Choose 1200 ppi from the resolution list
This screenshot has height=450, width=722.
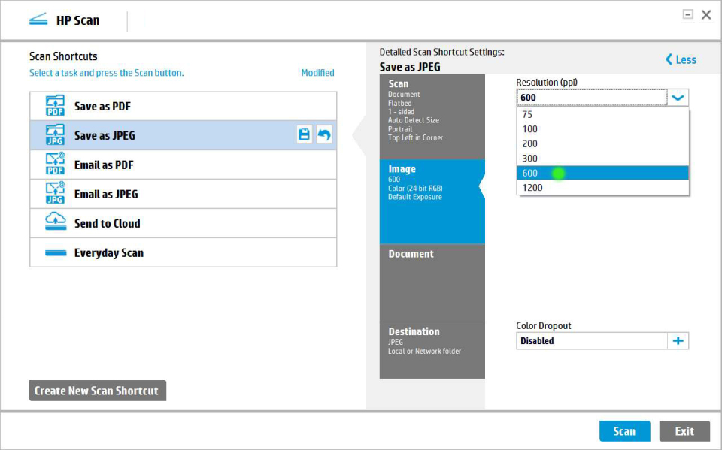(602, 188)
